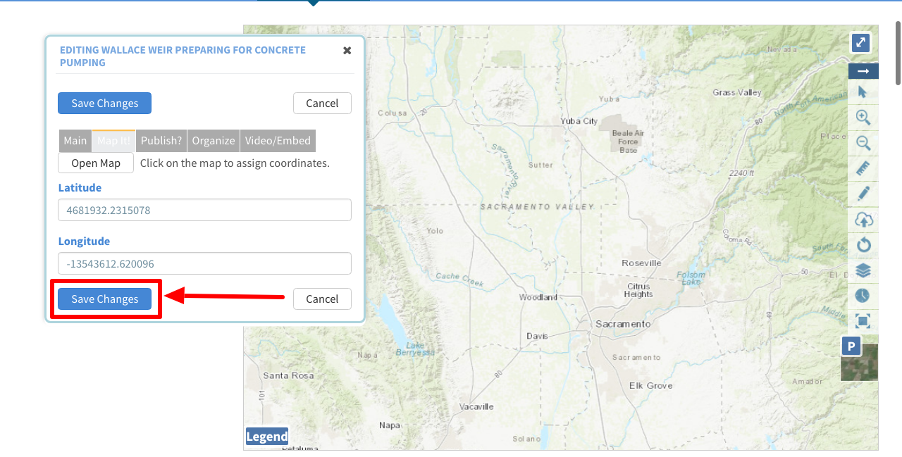Collapse the map toolbar with the arrow
Screen dimensions: 902x457
point(863,71)
